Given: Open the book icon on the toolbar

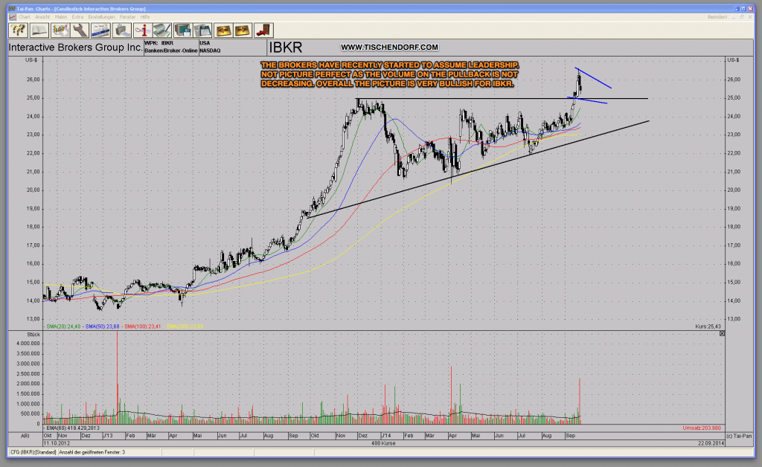Looking at the screenshot, I should 39,30.
